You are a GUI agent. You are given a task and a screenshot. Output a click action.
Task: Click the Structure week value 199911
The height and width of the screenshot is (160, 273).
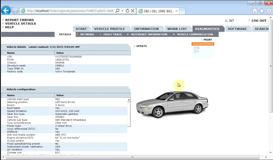click(x=60, y=66)
